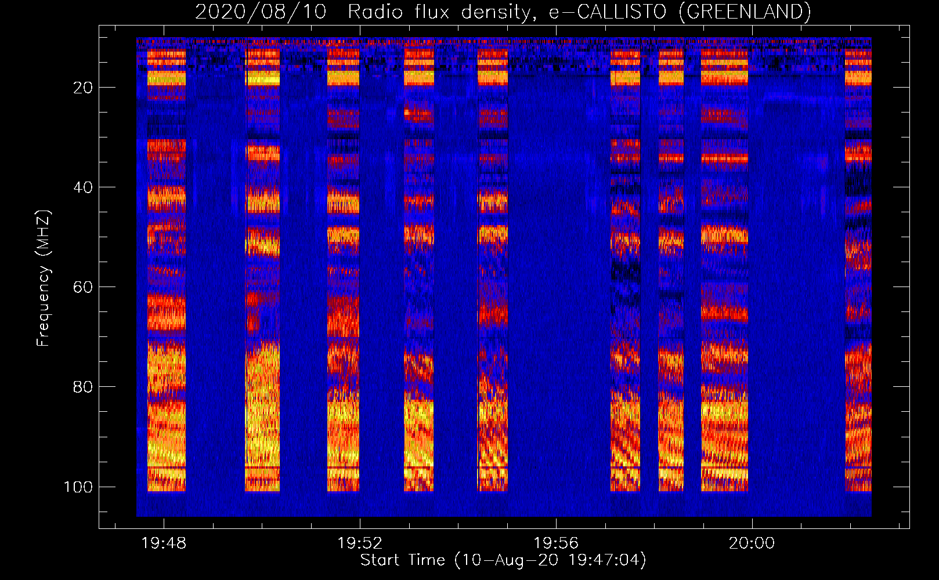
Task: Click the plot title mentioning e-CALLISTO (GREENLAND)
Action: tap(503, 12)
